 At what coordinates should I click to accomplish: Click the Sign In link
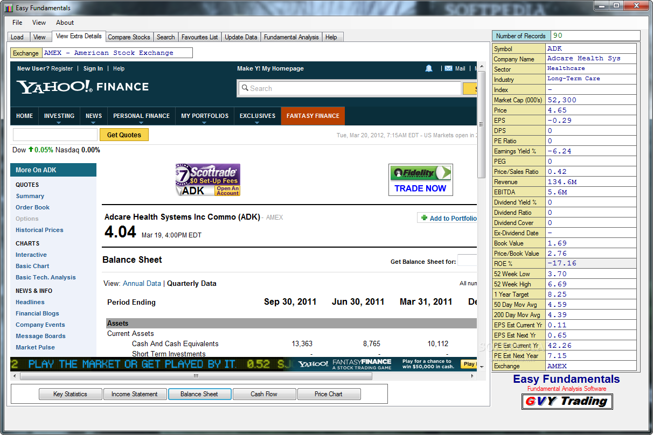coord(93,68)
